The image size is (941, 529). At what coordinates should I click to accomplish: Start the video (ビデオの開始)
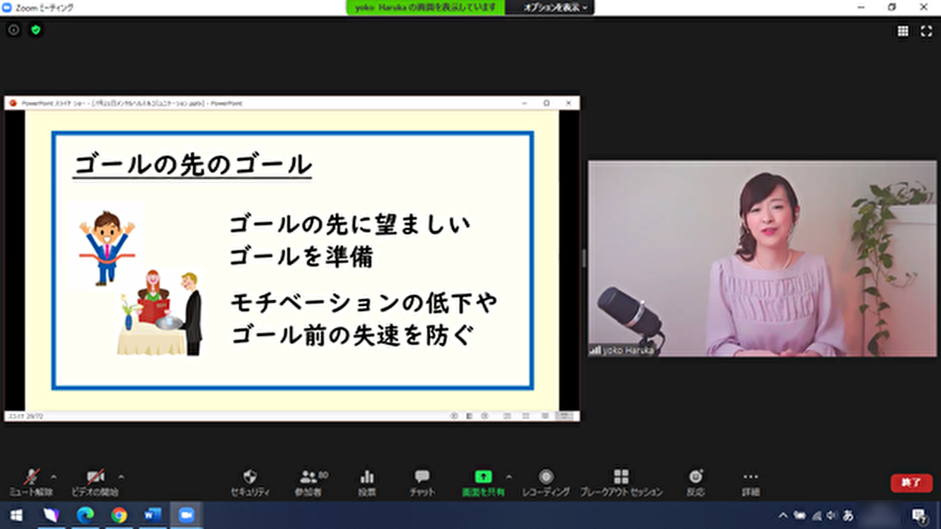point(95,477)
